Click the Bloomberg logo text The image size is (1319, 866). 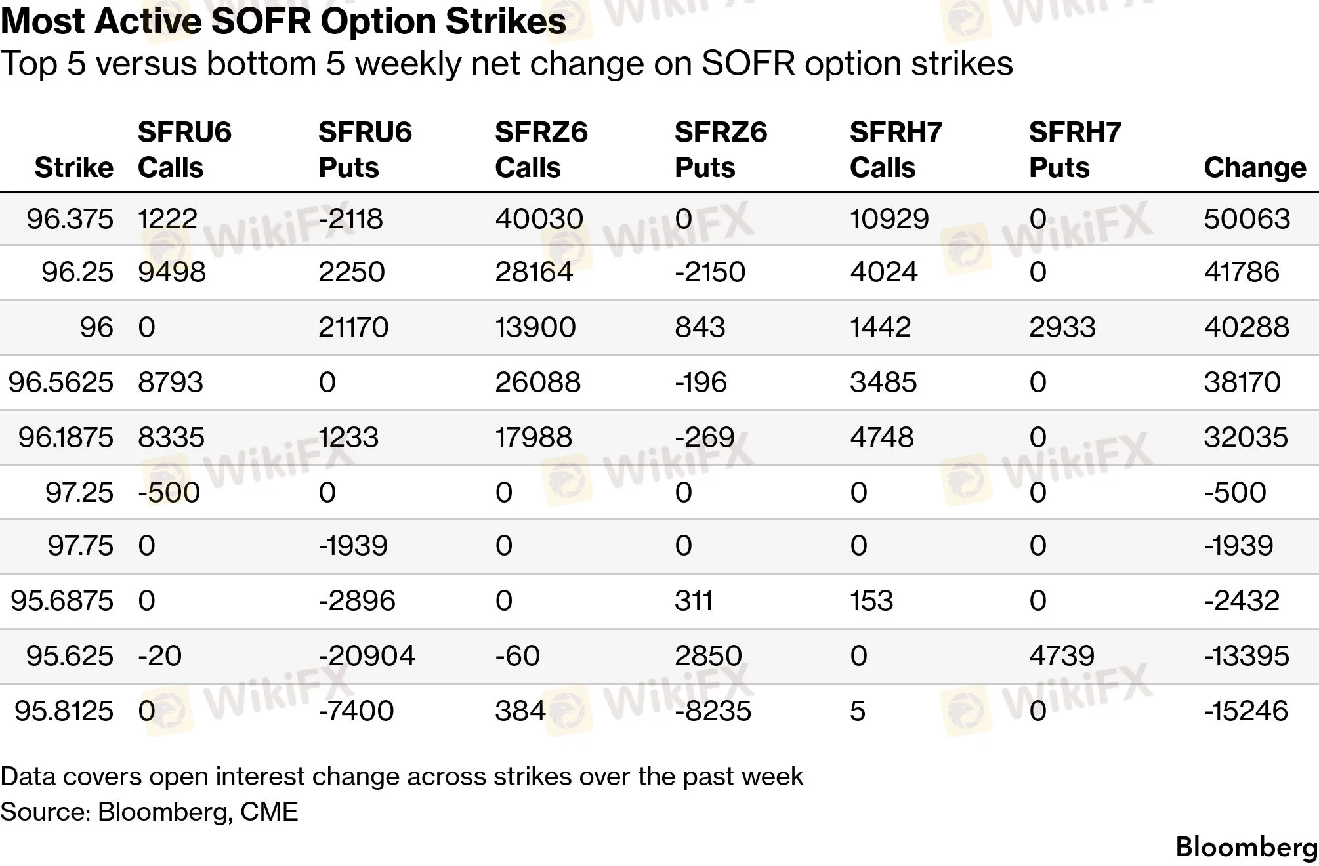(1247, 847)
